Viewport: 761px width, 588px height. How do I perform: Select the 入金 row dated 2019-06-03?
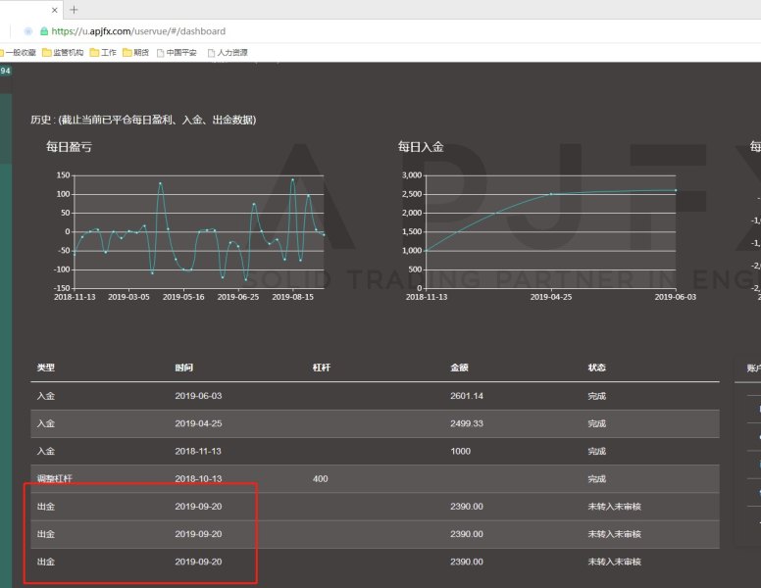375,396
